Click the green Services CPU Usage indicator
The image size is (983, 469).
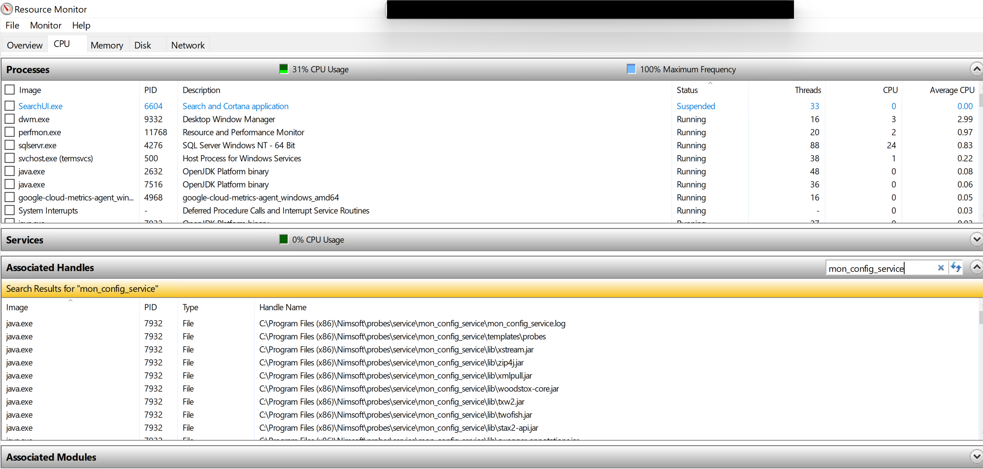click(x=283, y=239)
